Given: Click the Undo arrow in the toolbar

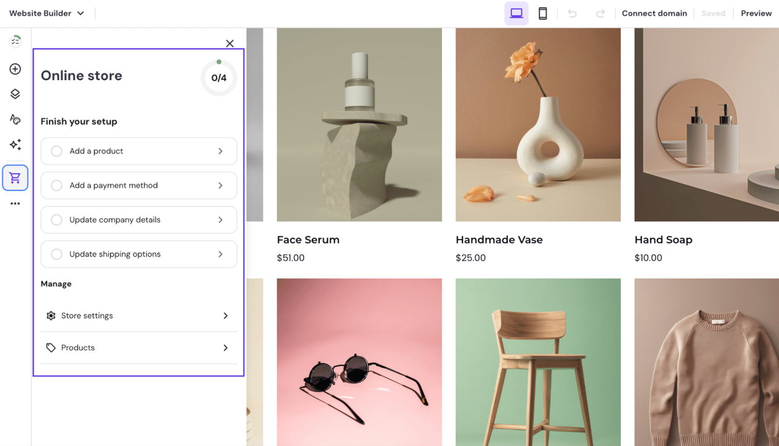Looking at the screenshot, I should click(571, 13).
